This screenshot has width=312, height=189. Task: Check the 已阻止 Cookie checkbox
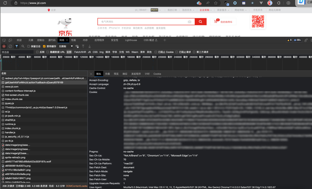(156, 52)
